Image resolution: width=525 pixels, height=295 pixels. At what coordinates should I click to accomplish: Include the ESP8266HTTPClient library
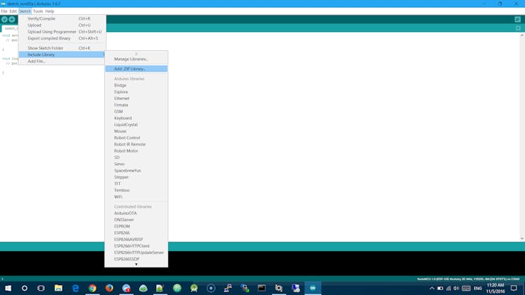(136, 246)
